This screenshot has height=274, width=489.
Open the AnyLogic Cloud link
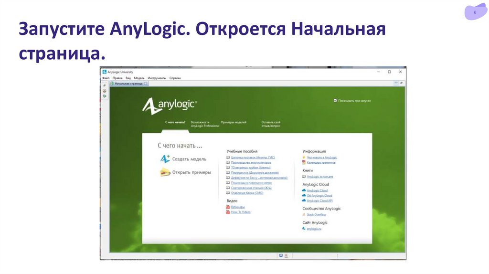point(317,190)
